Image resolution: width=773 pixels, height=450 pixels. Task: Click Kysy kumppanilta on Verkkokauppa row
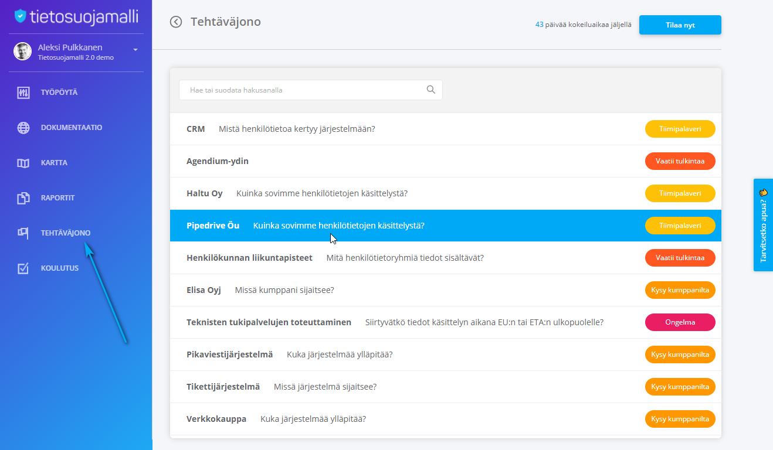click(x=680, y=419)
